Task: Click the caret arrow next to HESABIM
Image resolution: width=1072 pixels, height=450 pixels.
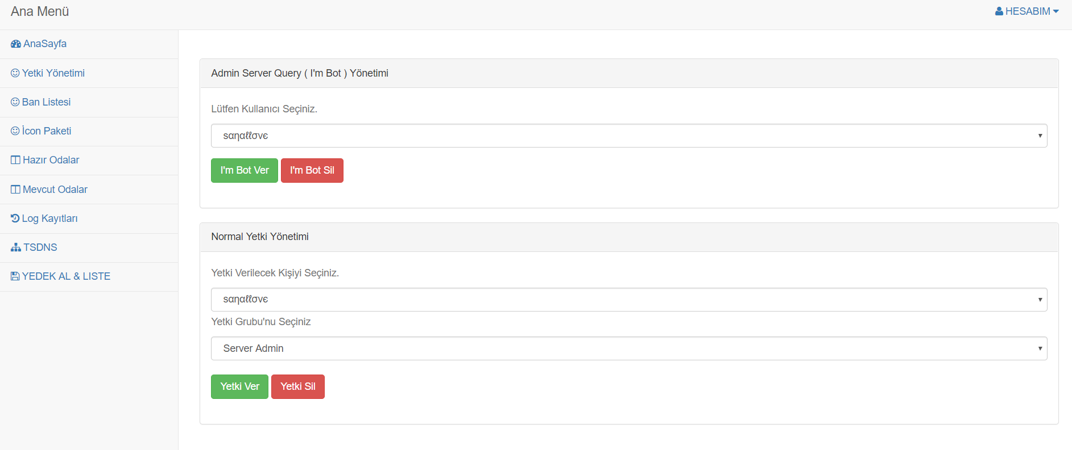Action: (1056, 12)
